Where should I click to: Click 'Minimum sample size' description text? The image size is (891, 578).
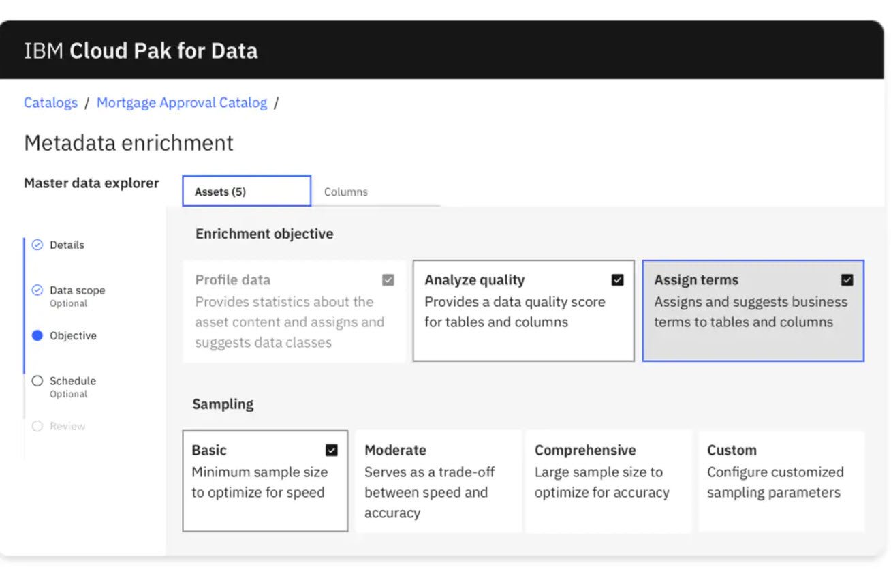pyautogui.click(x=260, y=483)
